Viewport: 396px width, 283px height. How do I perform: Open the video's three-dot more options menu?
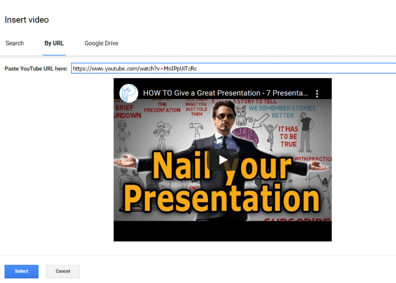pyautogui.click(x=317, y=93)
